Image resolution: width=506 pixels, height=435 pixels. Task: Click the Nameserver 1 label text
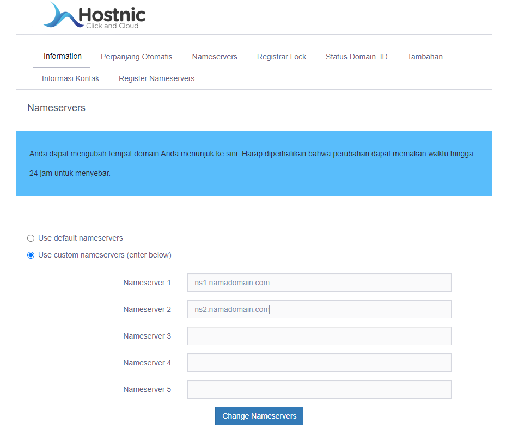pos(147,283)
